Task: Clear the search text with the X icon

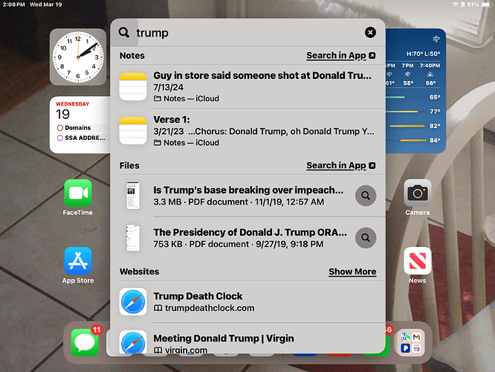Action: (x=370, y=32)
